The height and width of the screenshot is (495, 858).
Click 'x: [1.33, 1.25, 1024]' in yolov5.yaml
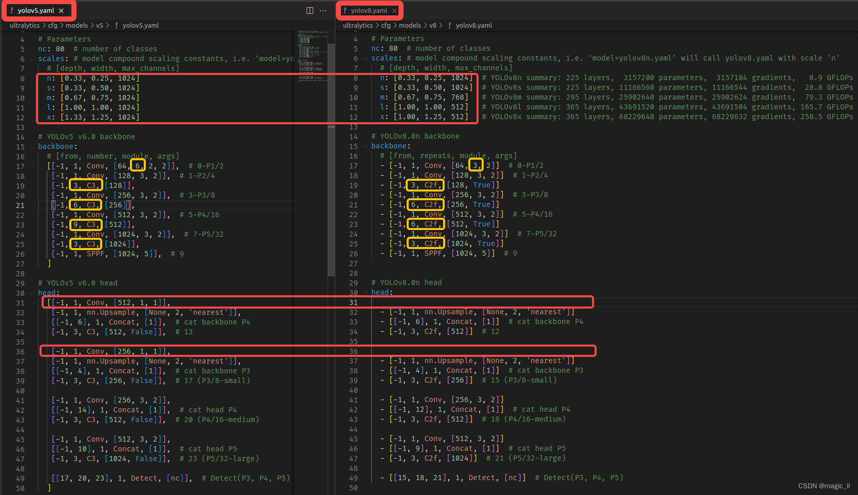coord(93,117)
